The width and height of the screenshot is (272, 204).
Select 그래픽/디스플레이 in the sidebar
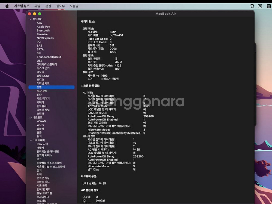tap(47, 64)
